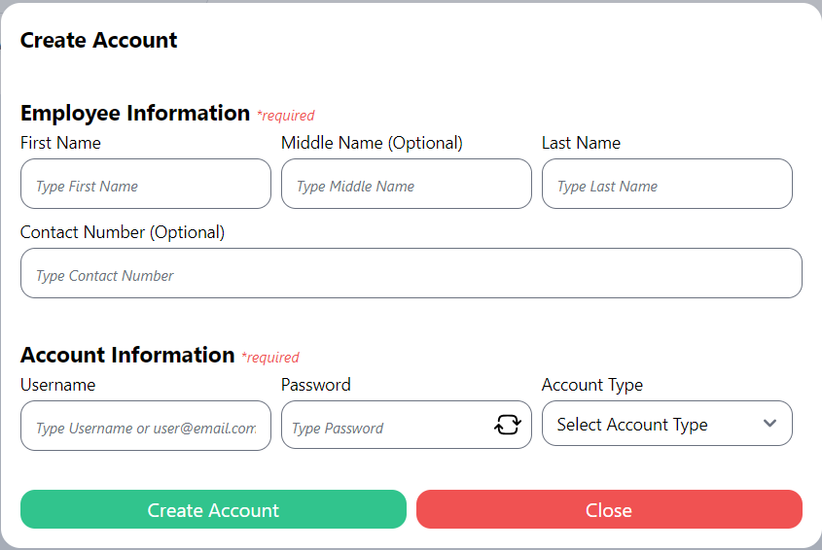Focus the First Name input field

(x=146, y=185)
